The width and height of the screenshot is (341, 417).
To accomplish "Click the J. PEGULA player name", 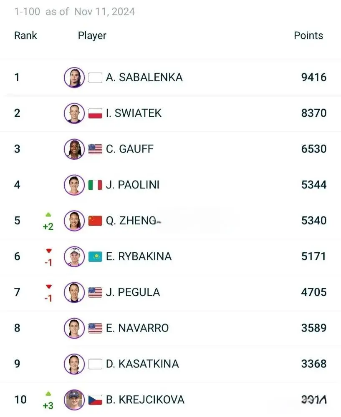I will click(133, 292).
